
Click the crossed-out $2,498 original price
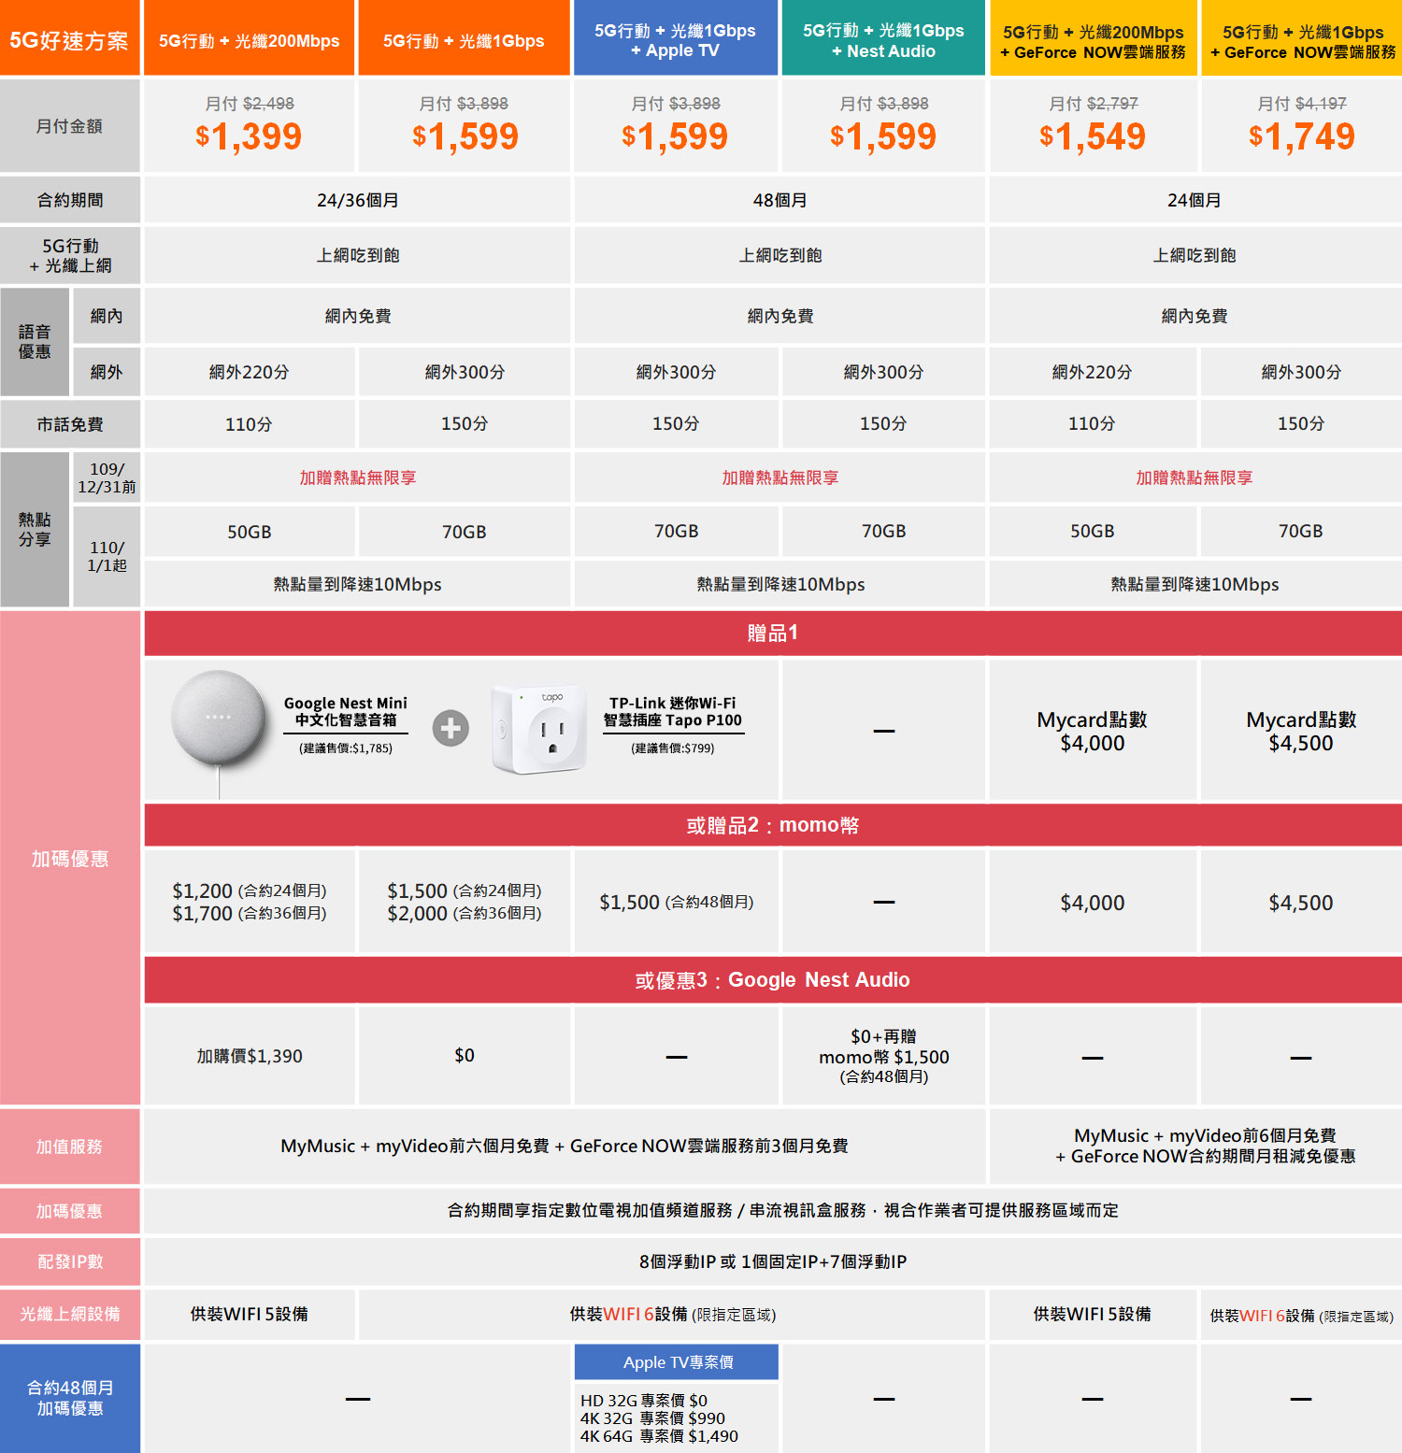tap(268, 104)
